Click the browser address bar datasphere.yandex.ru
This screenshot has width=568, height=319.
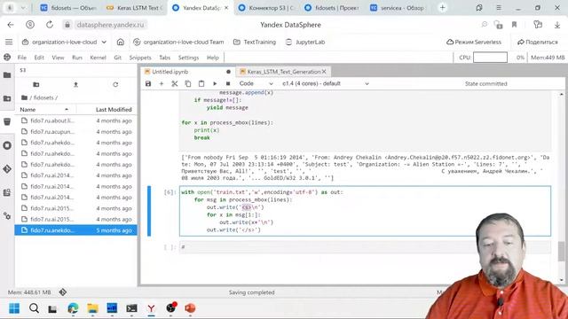110,25
